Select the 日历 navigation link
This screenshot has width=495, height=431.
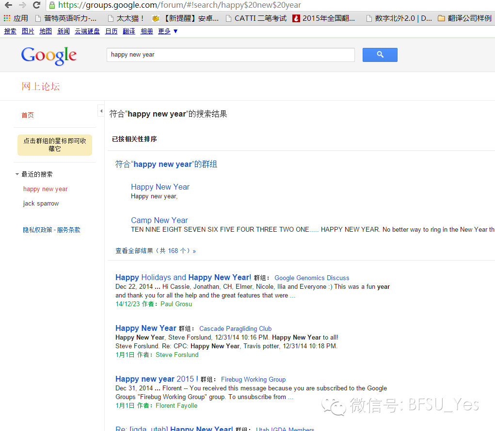click(111, 31)
